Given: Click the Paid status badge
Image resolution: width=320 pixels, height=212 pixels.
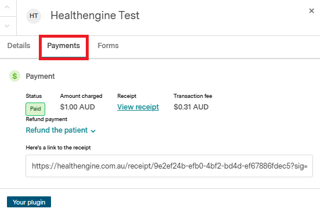Looking at the screenshot, I should click(35, 109).
